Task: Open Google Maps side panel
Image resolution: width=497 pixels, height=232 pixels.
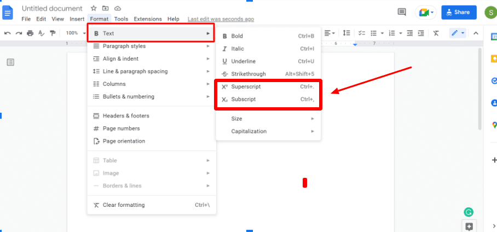Action: click(x=494, y=125)
